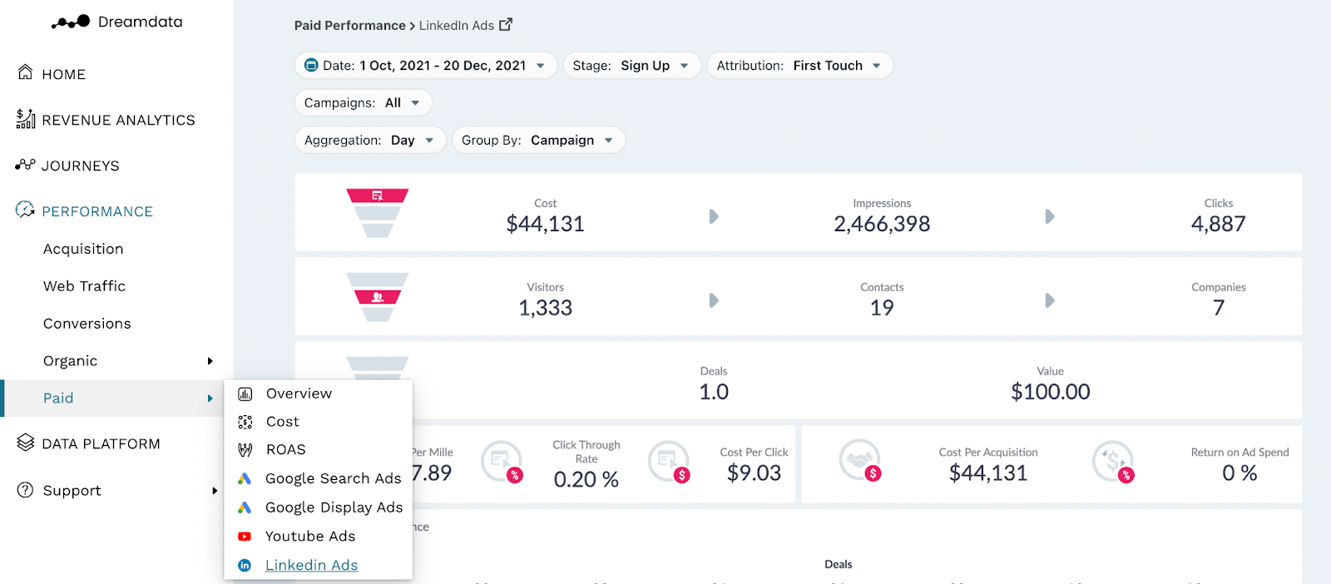Image resolution: width=1331 pixels, height=584 pixels.
Task: Open the Attribution First Touch dropdown
Action: (800, 65)
